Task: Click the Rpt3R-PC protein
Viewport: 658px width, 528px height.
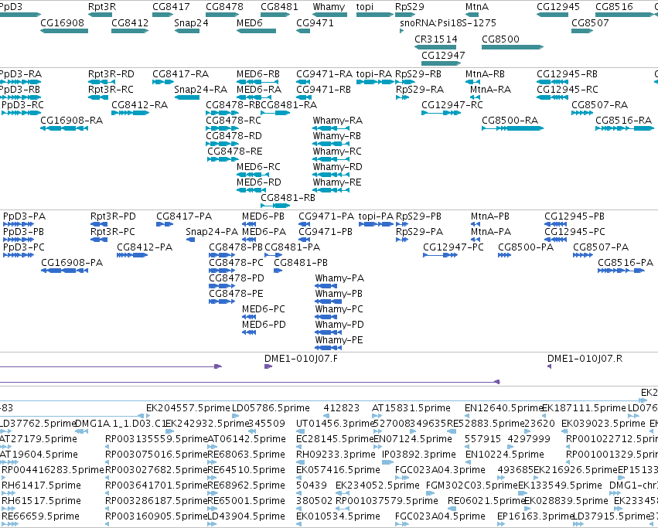Action: [99, 240]
